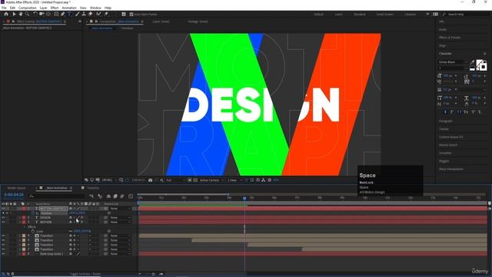Open the Composition menu
The width and height of the screenshot is (492, 277).
tap(28, 8)
